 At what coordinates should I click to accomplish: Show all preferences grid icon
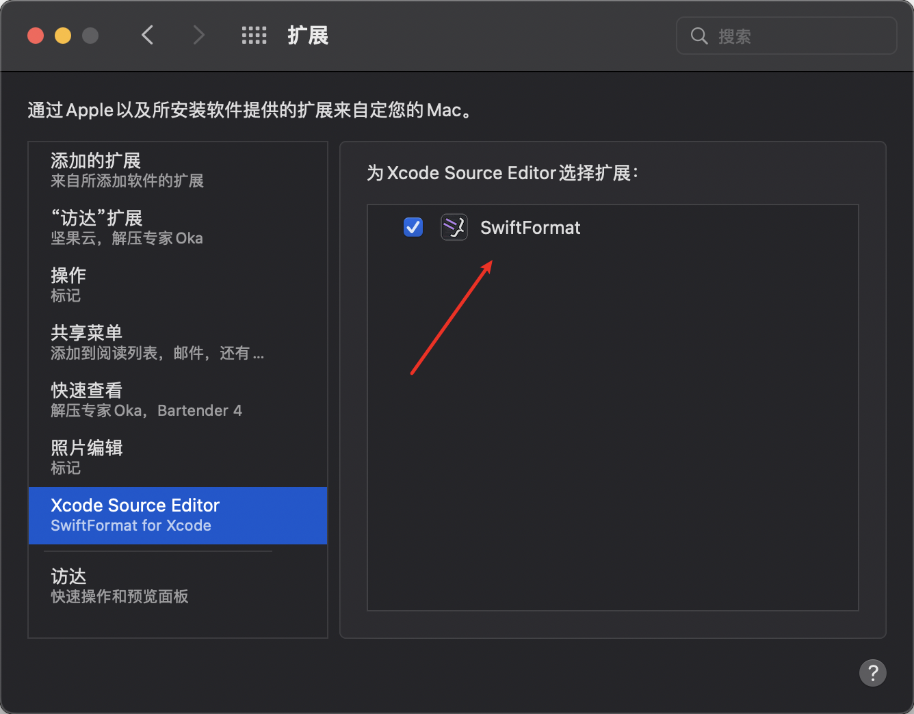tap(254, 35)
